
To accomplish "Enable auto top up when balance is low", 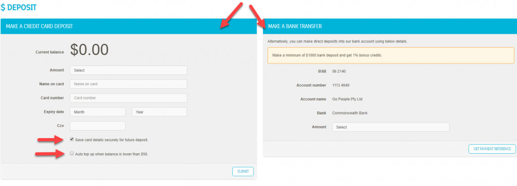I will [x=72, y=153].
